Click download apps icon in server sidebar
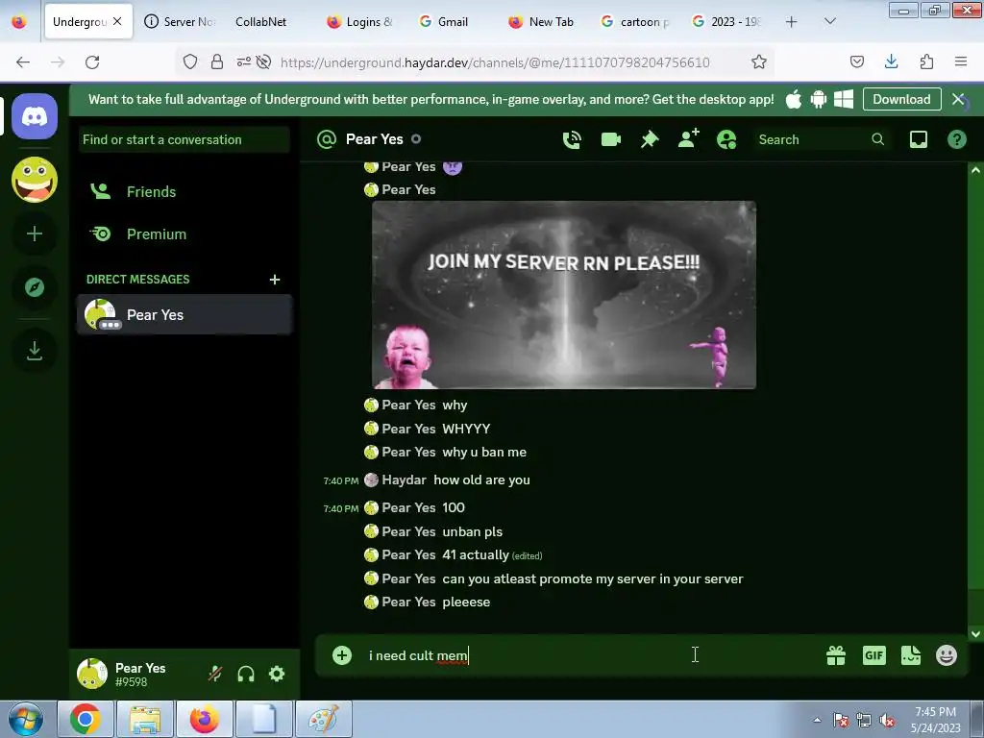The width and height of the screenshot is (984, 738). [35, 351]
